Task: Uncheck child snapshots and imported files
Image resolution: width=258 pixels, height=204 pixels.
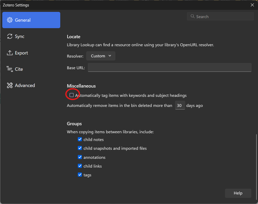Action: pos(80,148)
